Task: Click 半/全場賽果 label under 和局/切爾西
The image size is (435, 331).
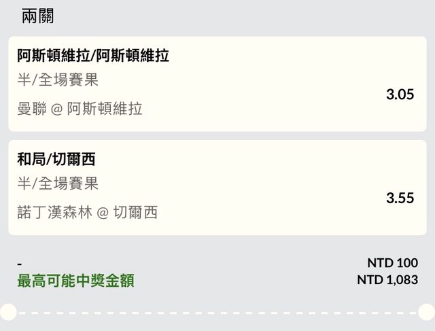Action: pos(58,184)
